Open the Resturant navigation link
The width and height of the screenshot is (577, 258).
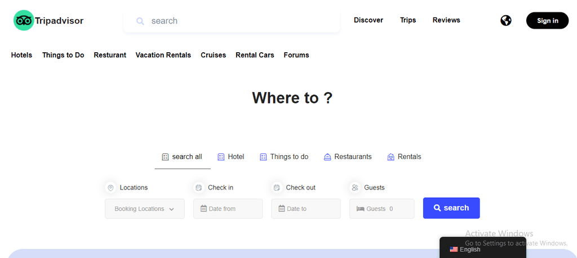(x=110, y=55)
